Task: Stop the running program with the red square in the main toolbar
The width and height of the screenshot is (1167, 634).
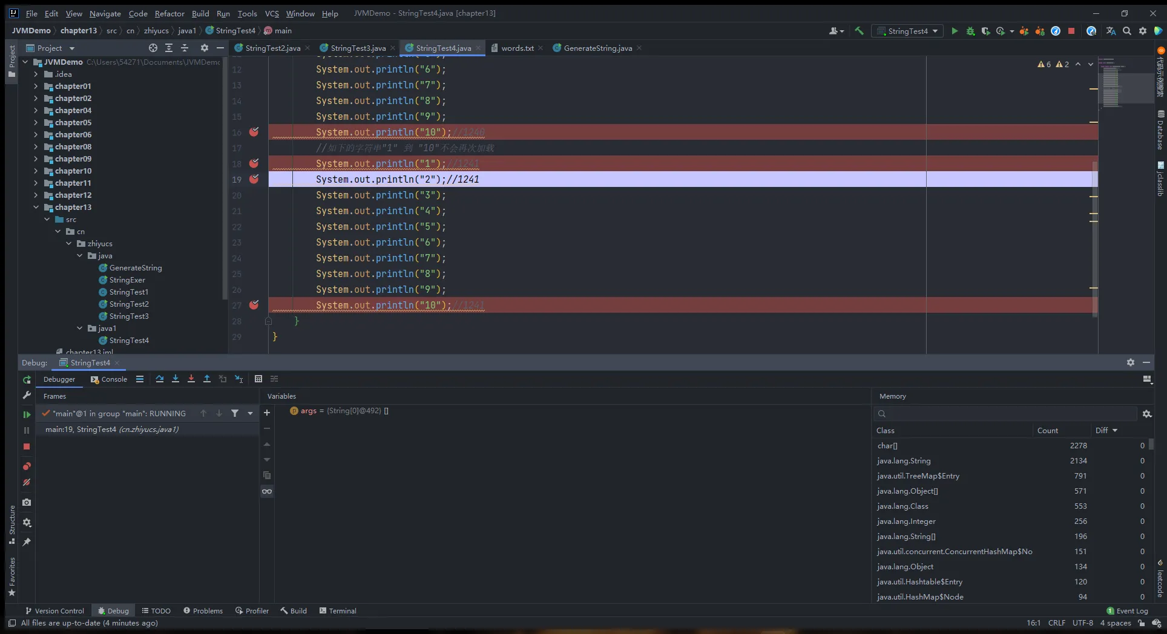Action: (x=1071, y=31)
